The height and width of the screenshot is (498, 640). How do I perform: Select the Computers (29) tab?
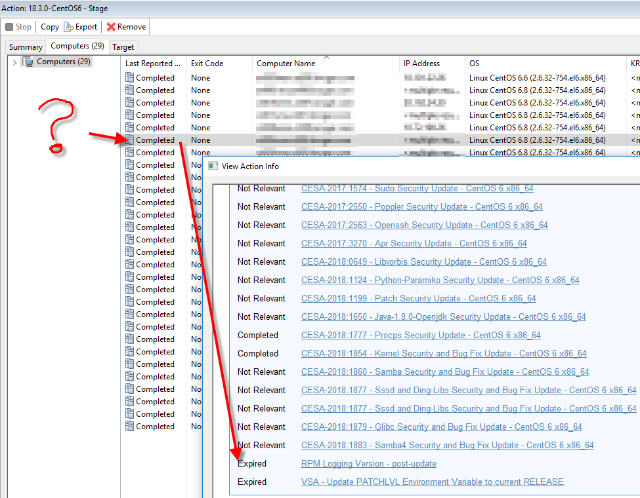pyautogui.click(x=77, y=46)
